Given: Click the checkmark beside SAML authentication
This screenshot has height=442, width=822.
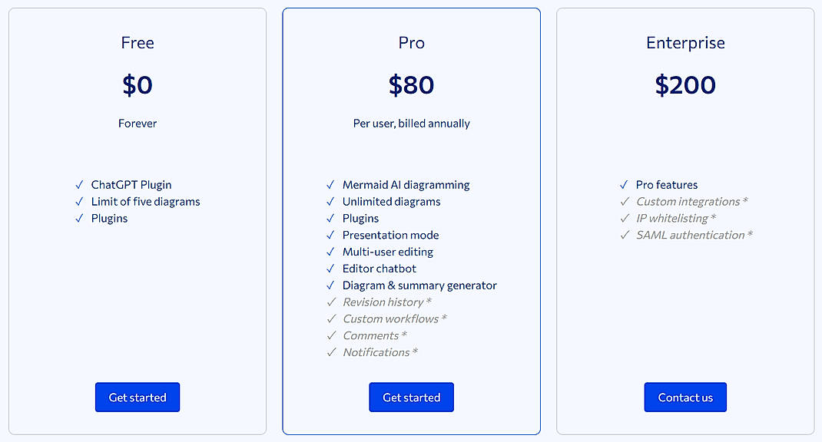Looking at the screenshot, I should tap(624, 235).
